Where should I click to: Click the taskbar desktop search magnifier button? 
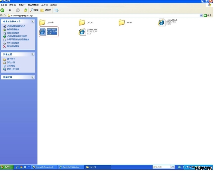pos(173,167)
